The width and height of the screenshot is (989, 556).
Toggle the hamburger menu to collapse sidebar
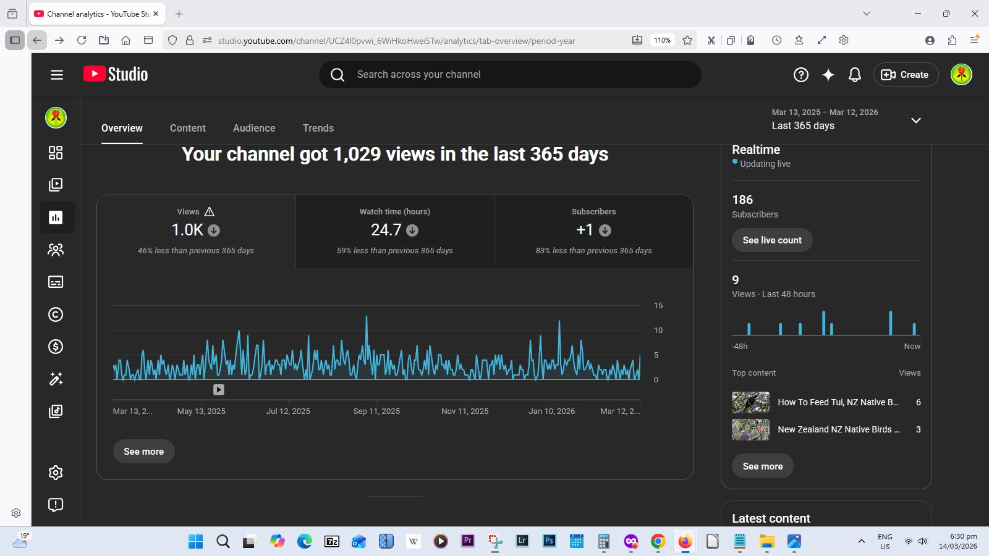click(x=57, y=75)
